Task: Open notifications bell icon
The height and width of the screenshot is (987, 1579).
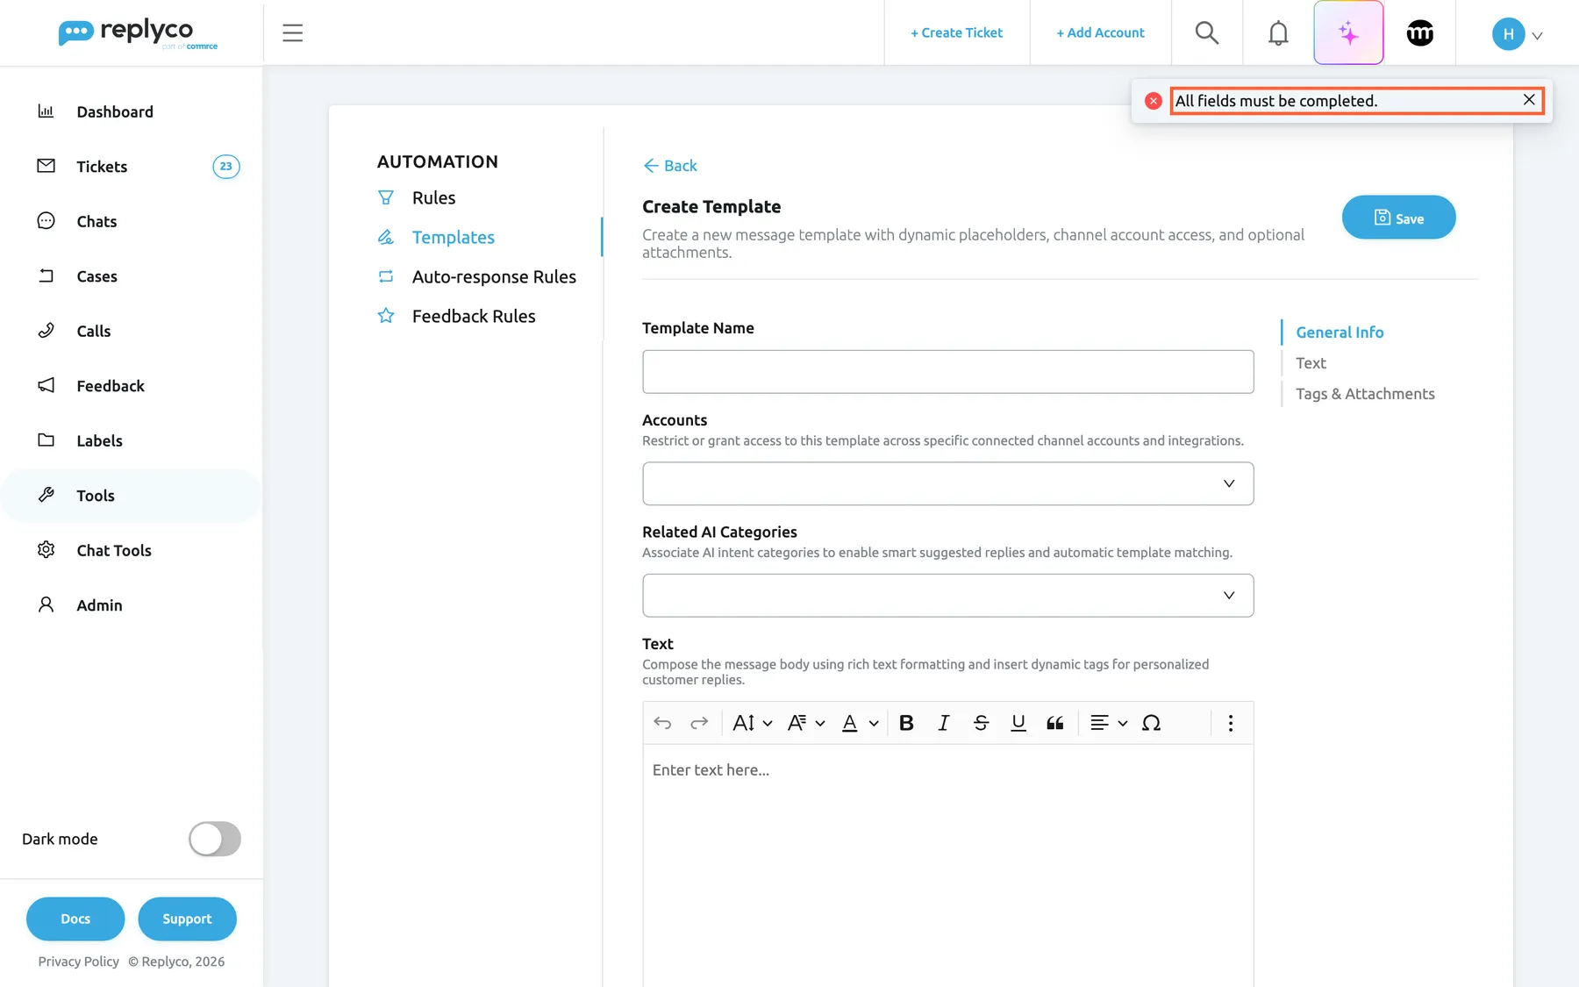Action: [x=1278, y=33]
